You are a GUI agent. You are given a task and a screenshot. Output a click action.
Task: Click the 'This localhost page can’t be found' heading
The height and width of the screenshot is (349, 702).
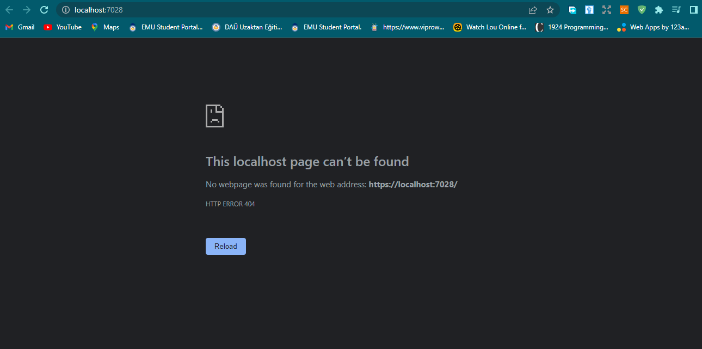(x=307, y=162)
